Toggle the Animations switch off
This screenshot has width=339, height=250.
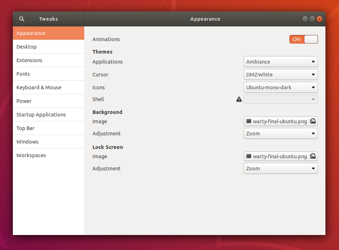303,39
